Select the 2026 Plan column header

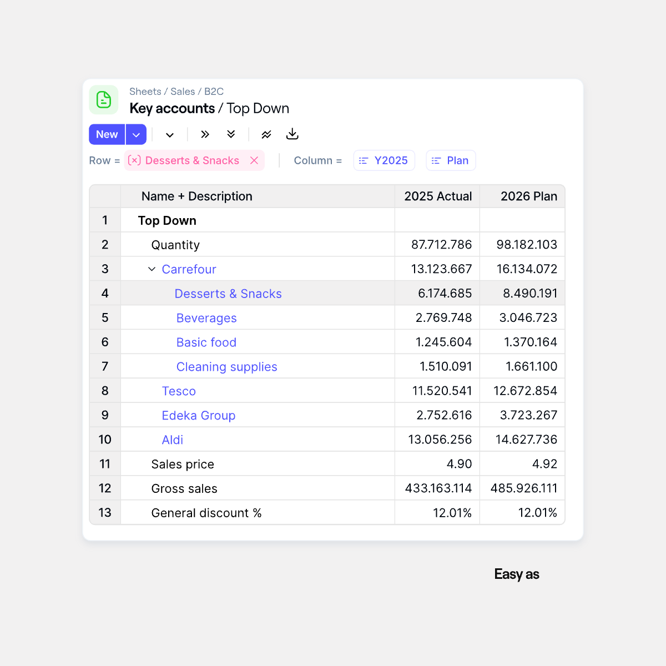point(528,196)
